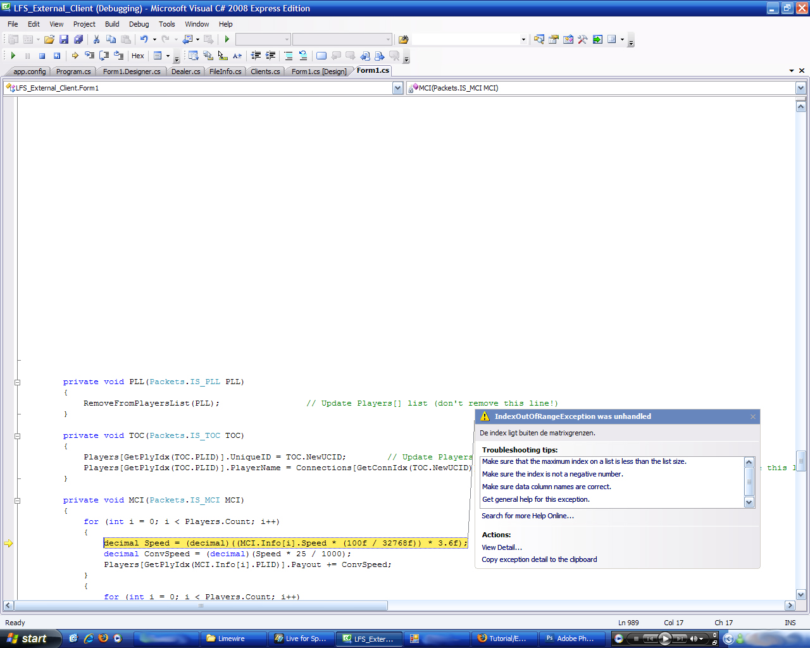Save all open files
Image resolution: width=810 pixels, height=648 pixels.
click(78, 39)
